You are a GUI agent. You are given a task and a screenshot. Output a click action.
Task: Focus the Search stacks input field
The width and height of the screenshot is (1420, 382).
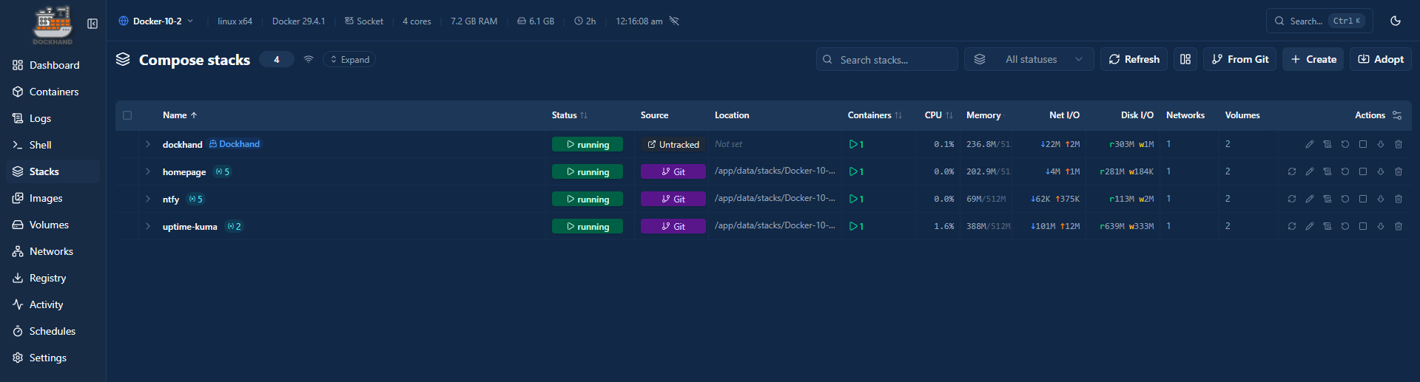[887, 59]
